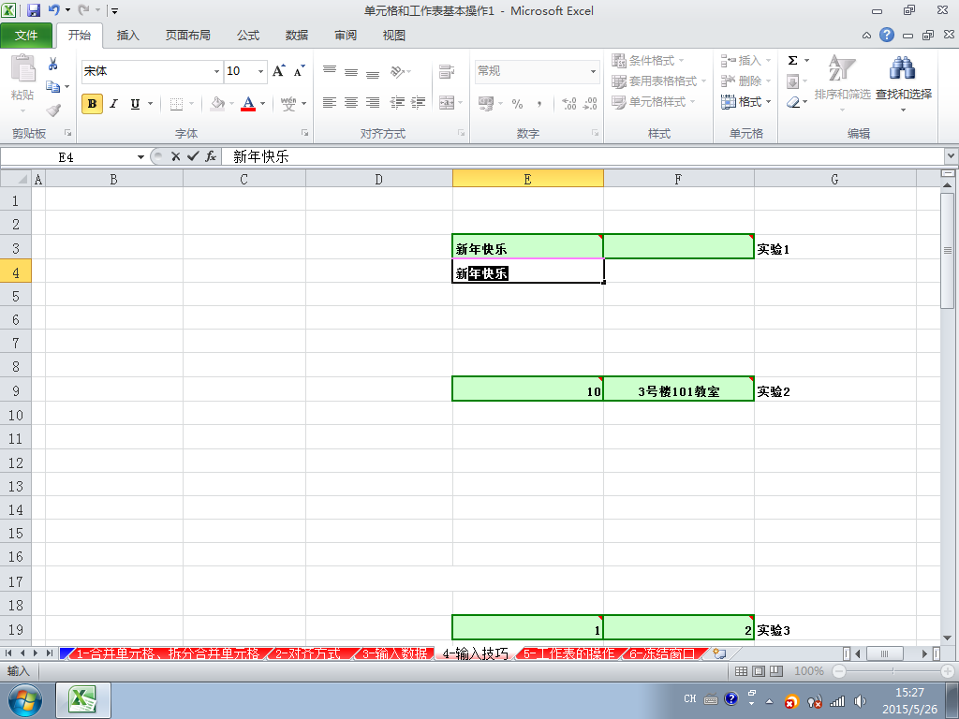The height and width of the screenshot is (719, 959).
Task: Click the percent style icon
Action: tap(517, 104)
